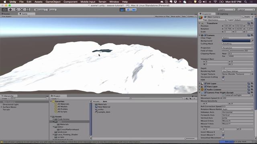Select Terrain in Hierarchy
This screenshot has width=257, height=144.
(x=6, y=110)
